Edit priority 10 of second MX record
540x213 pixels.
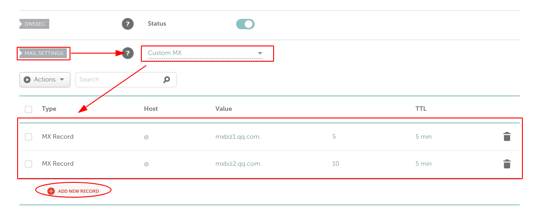coord(335,164)
